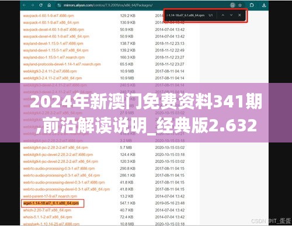
Task: Click the browser forward arrow
Action: pyautogui.click(x=32, y=5)
